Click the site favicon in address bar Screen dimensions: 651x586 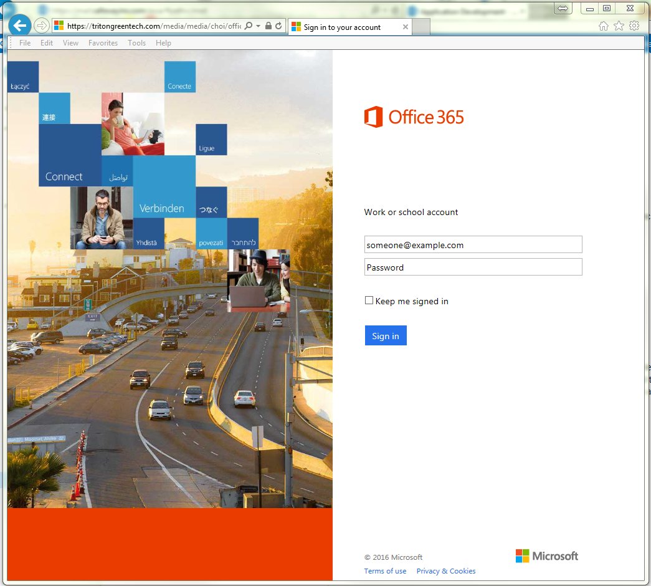click(59, 26)
